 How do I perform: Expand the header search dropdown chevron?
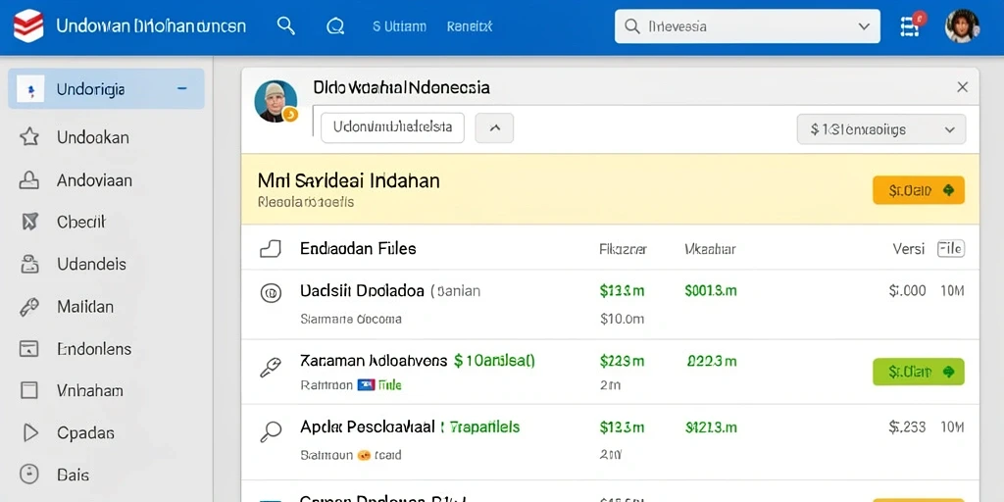click(x=864, y=26)
